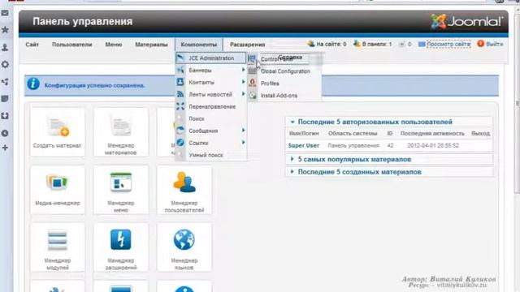
Task: Click На сайте: 0 status text
Action: click(331, 44)
